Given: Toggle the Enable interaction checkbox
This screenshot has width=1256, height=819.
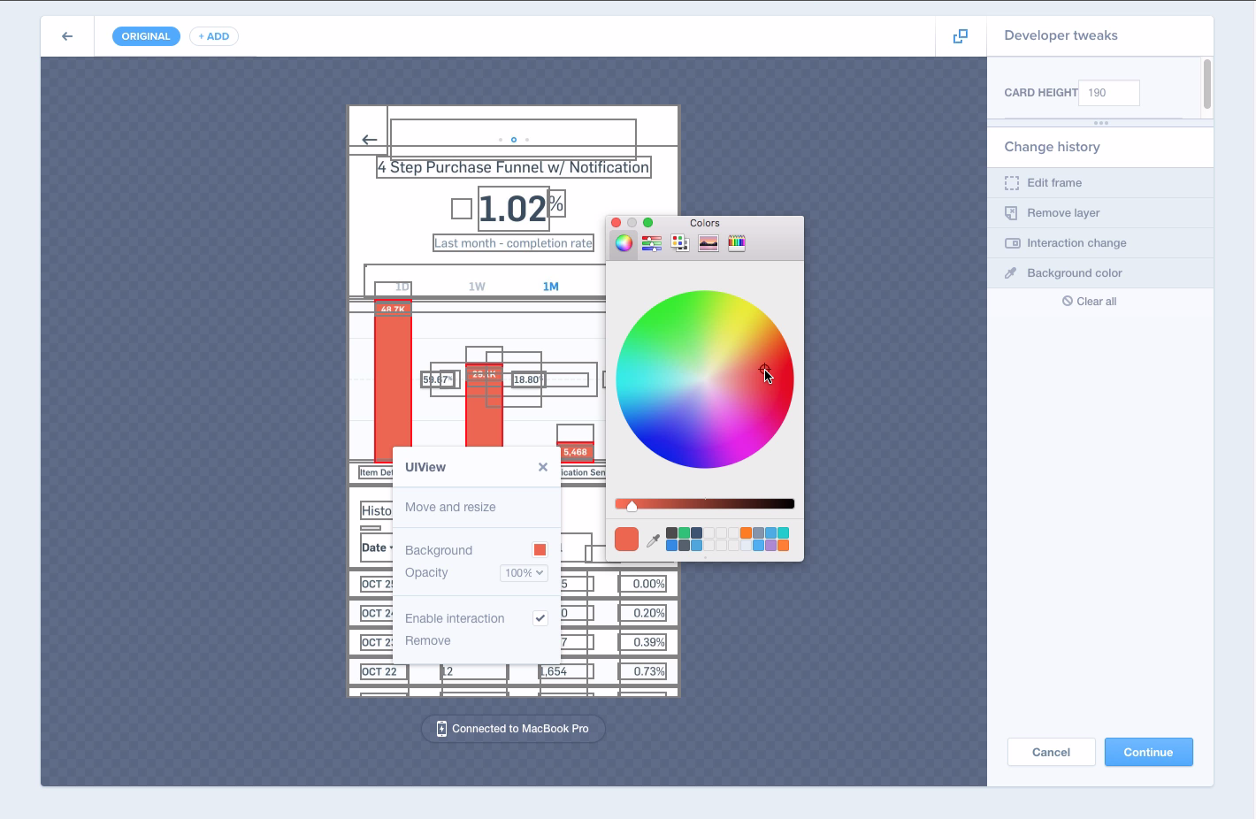Looking at the screenshot, I should [540, 618].
